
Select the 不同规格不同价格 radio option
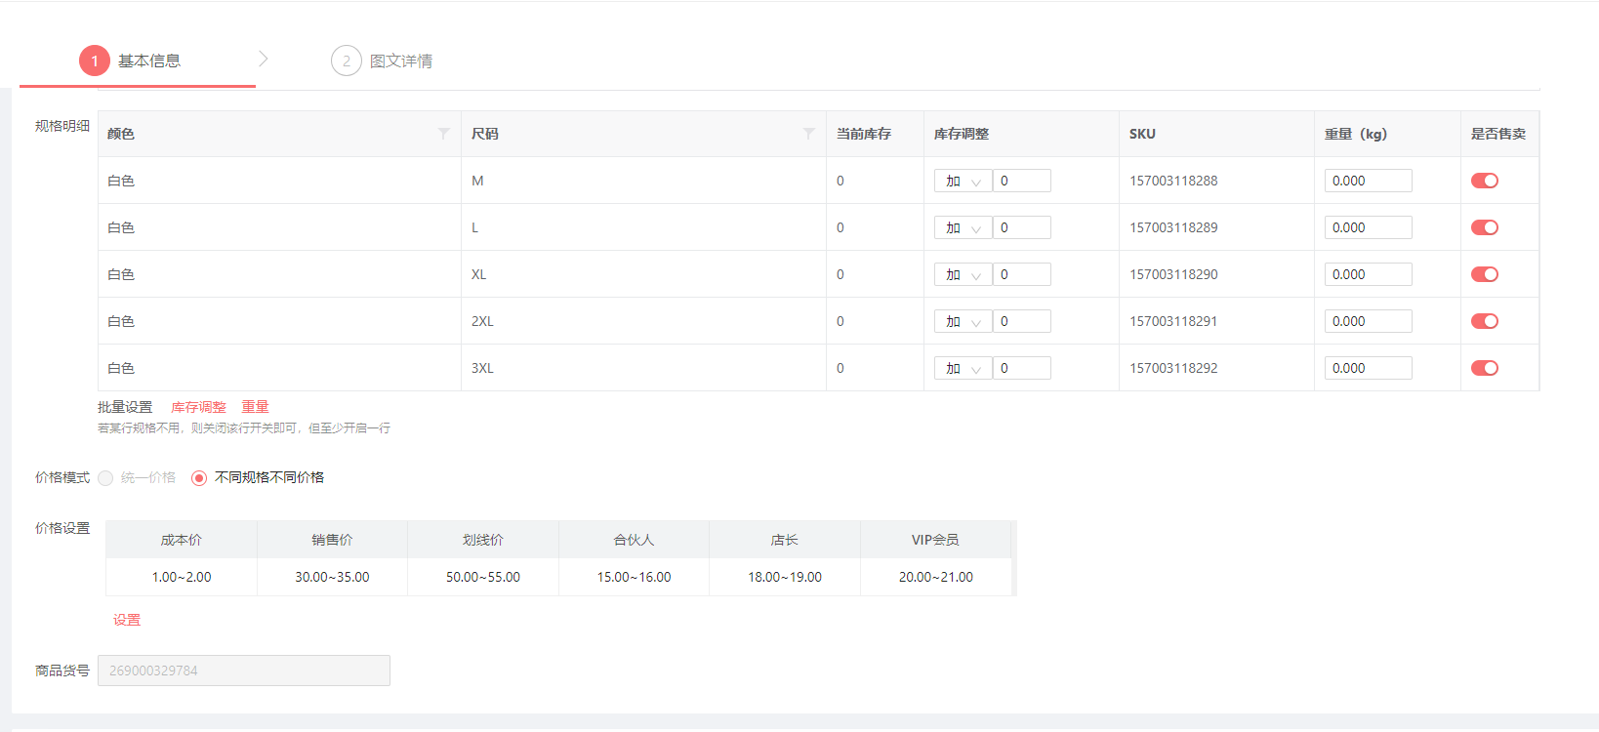[x=199, y=478]
